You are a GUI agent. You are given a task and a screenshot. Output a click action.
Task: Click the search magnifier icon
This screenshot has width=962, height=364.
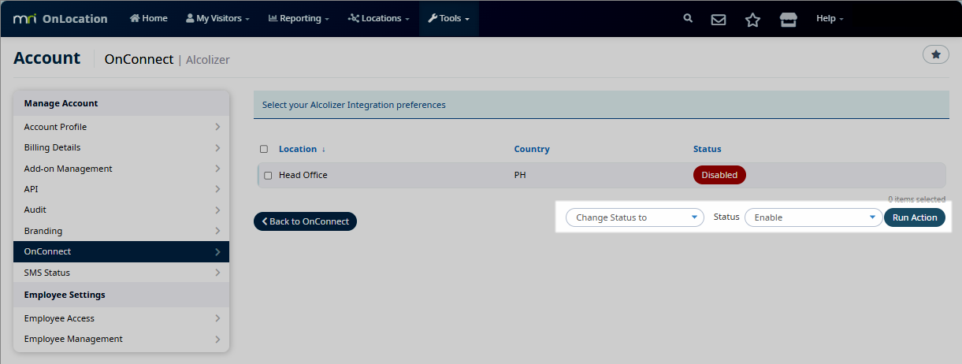pos(688,18)
